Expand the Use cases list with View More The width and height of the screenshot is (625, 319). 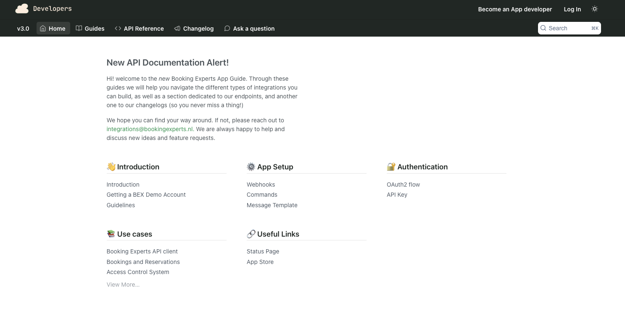click(x=123, y=285)
